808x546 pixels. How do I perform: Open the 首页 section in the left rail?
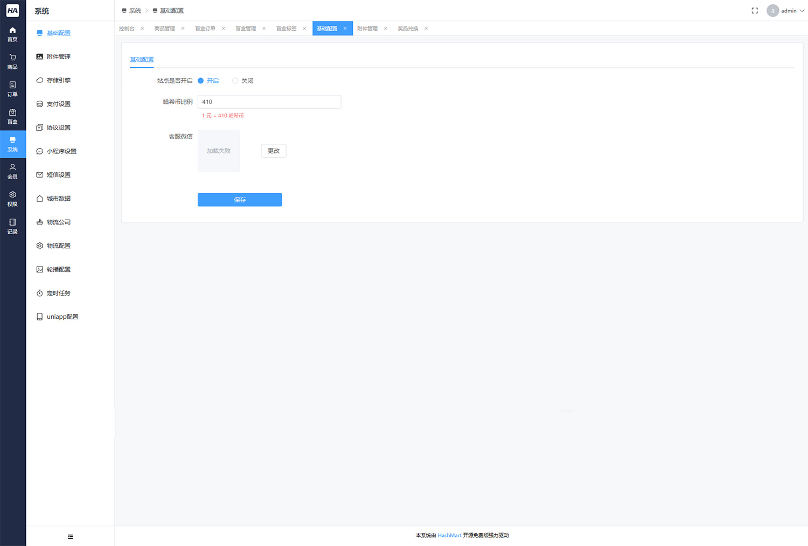coord(12,34)
